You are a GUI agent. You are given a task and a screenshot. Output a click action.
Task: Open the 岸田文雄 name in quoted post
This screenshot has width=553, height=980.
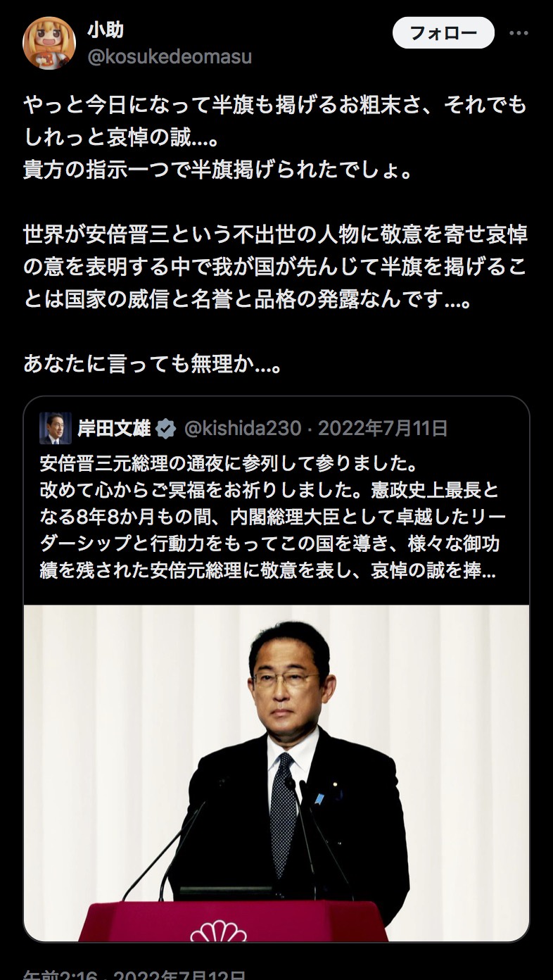click(x=114, y=428)
